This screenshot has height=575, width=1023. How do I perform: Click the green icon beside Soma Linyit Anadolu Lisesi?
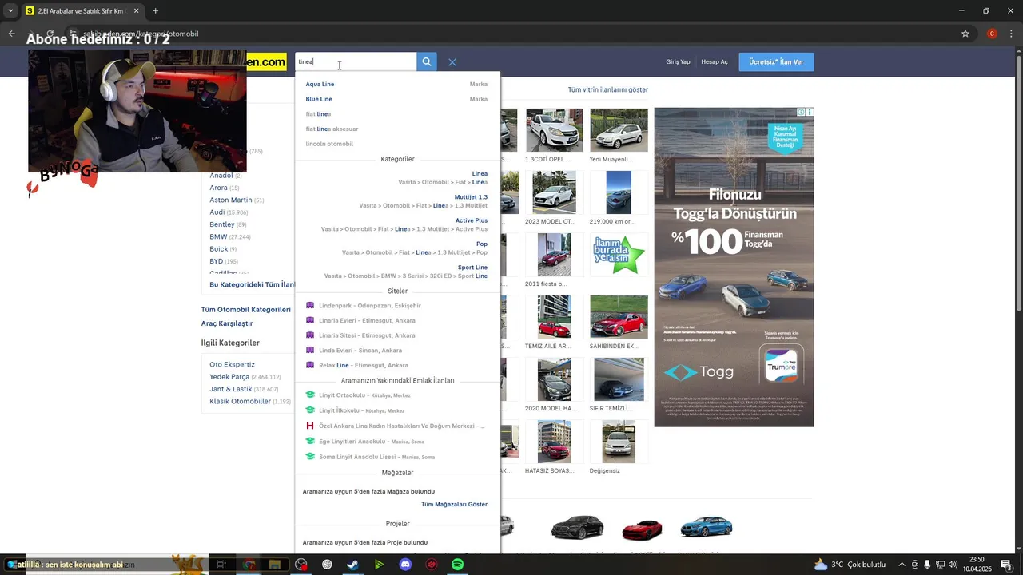310,457
